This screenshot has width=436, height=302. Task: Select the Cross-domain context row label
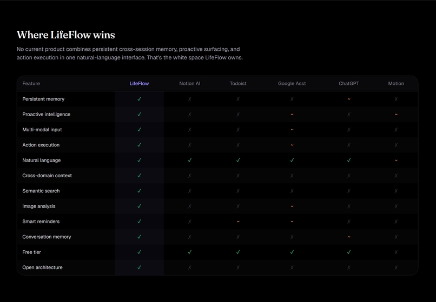tap(47, 175)
